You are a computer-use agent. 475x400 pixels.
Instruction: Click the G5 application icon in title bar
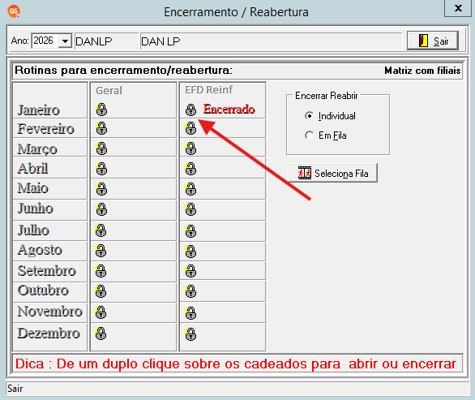[x=14, y=11]
